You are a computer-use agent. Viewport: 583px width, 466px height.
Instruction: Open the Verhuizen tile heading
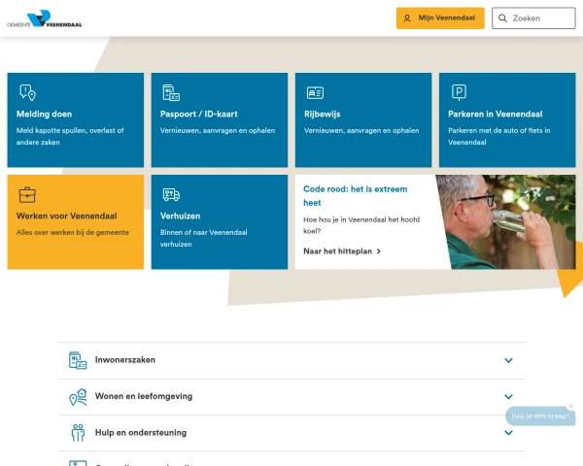click(x=180, y=216)
